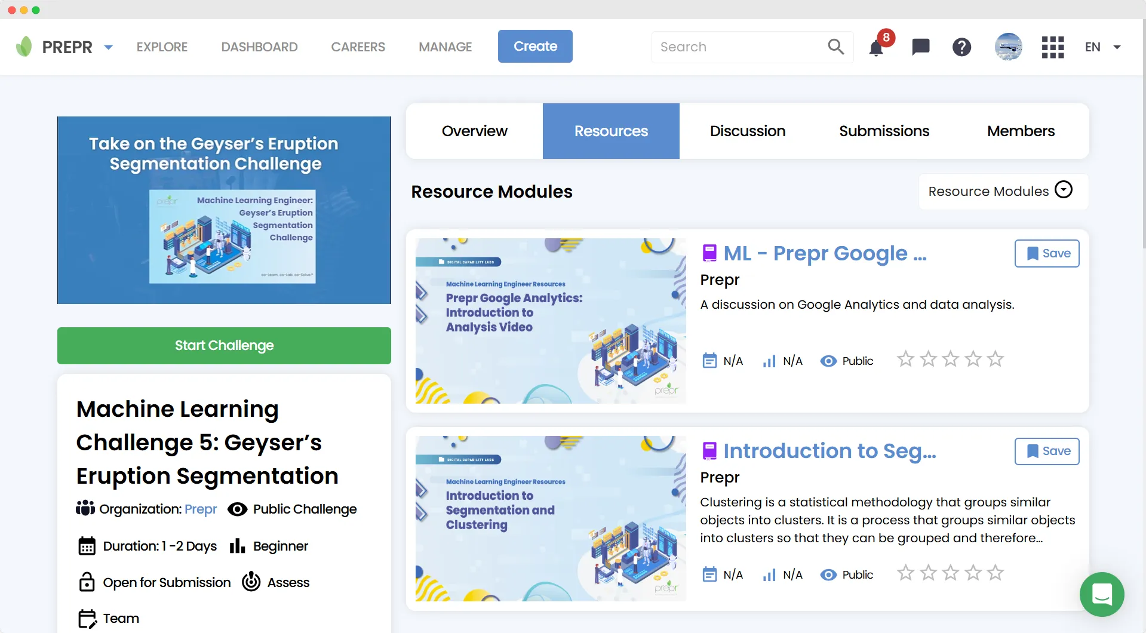
Task: Open the MANAGE menu item
Action: coord(445,47)
